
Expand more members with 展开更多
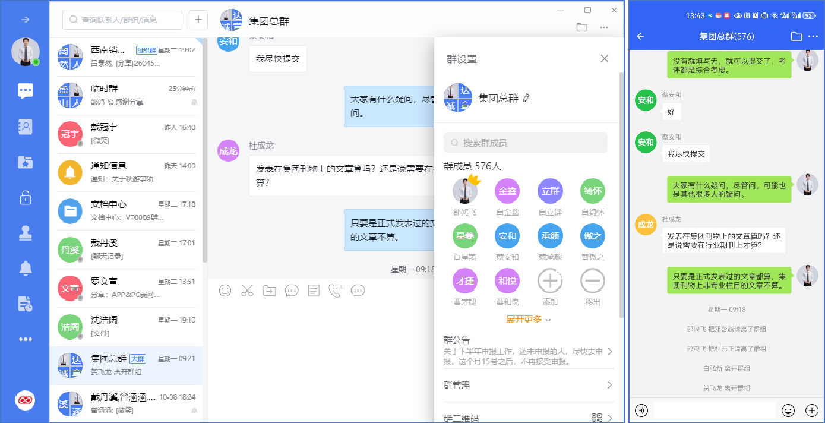(528, 320)
